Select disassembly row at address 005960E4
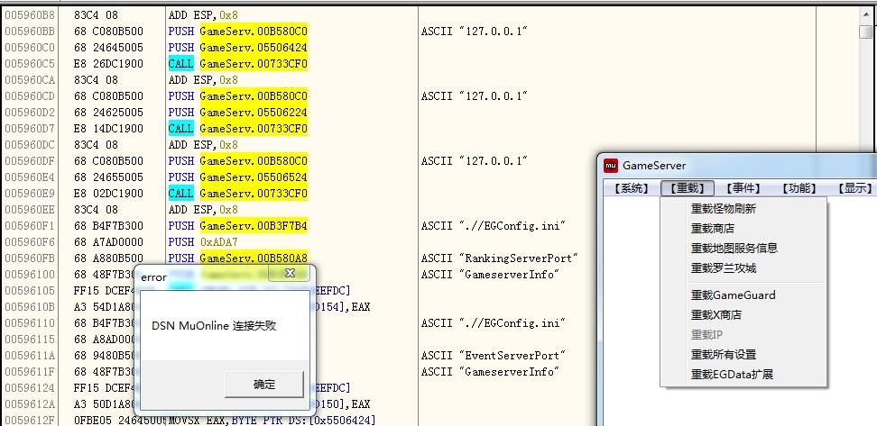Viewport: 877px width, 426px height. coord(300,177)
